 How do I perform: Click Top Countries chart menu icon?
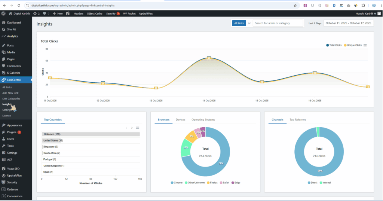tap(137, 128)
